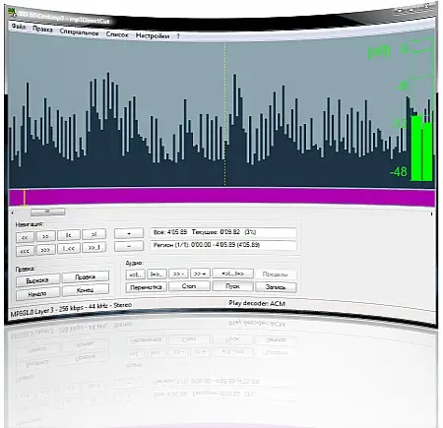Click the 'I..<<' navigation button
Screen dimensions: 443x428
point(69,249)
